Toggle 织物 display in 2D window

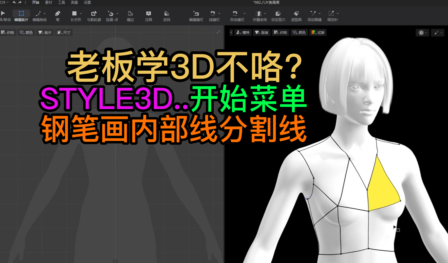pyautogui.click(x=8, y=32)
